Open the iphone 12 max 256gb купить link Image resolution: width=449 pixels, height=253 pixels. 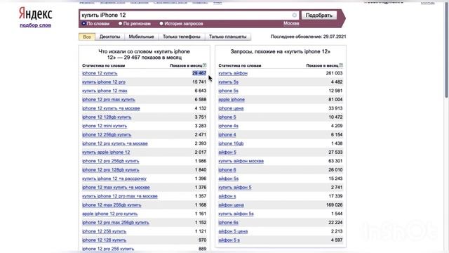coord(112,205)
